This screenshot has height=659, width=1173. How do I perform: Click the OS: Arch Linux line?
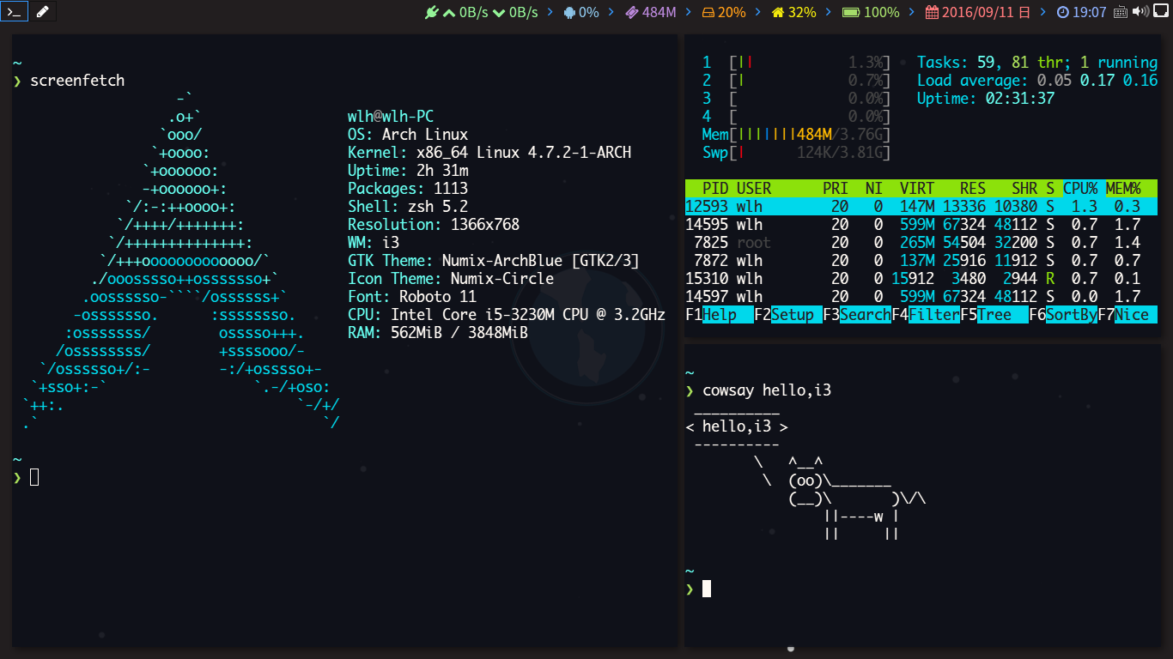tap(408, 135)
